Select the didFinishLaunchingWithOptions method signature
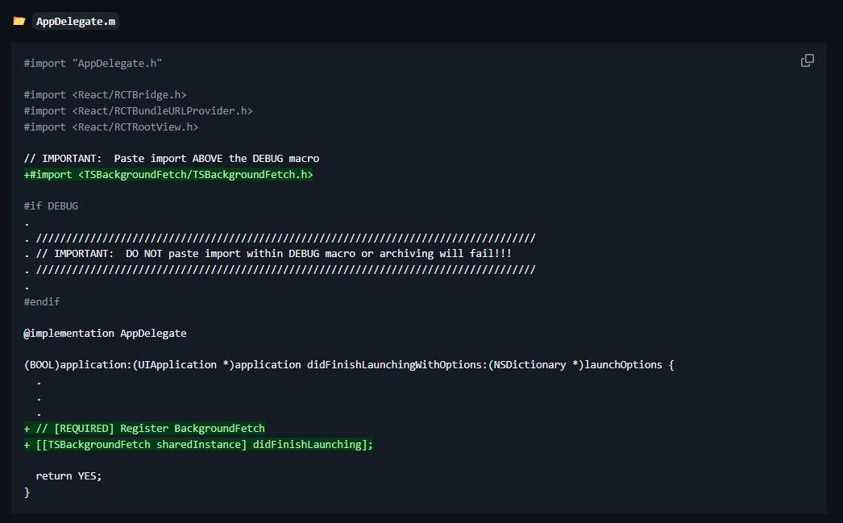Image resolution: width=843 pixels, height=523 pixels. (x=349, y=364)
